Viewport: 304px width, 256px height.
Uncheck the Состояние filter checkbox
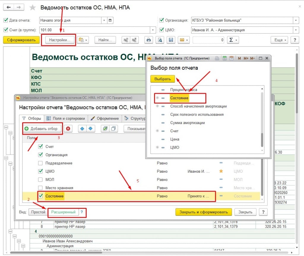(40, 196)
